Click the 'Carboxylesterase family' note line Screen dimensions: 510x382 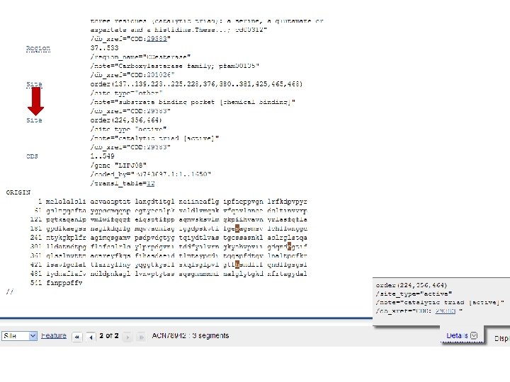(x=175, y=66)
